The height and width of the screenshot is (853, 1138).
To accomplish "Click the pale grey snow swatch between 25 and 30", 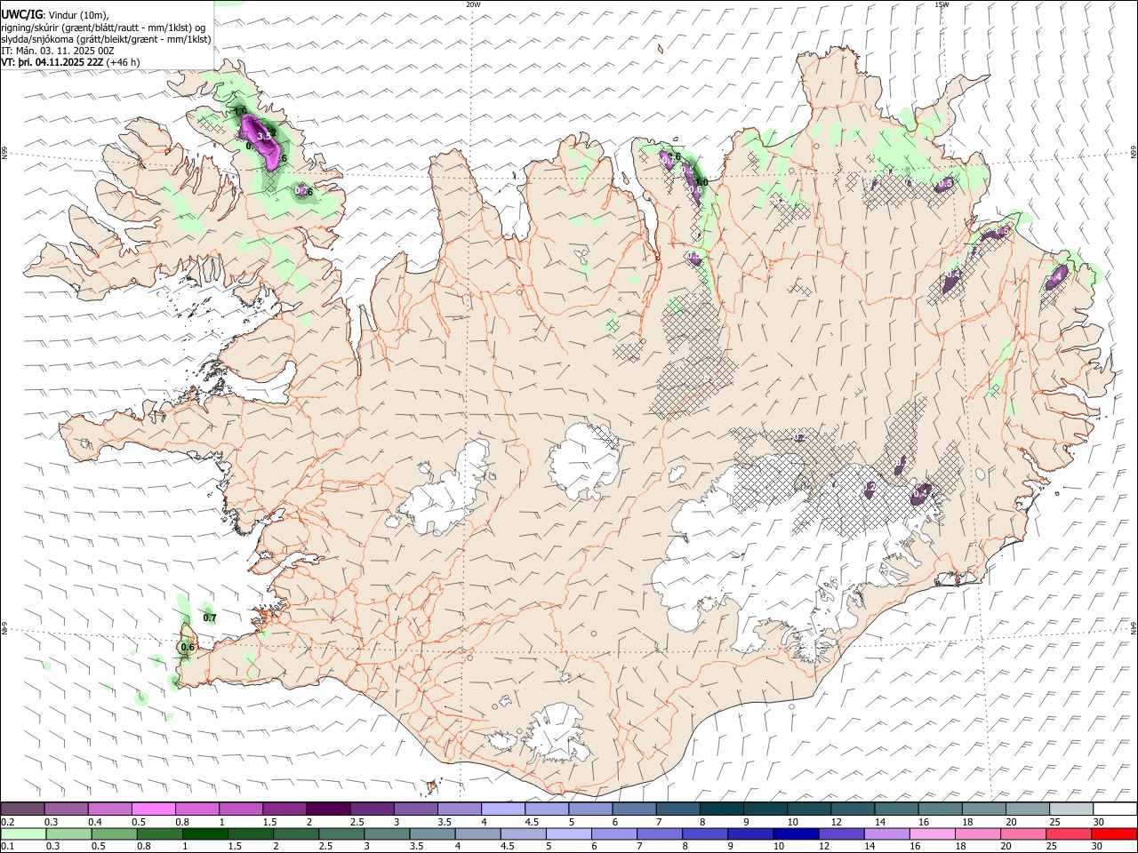I will point(1070,809).
